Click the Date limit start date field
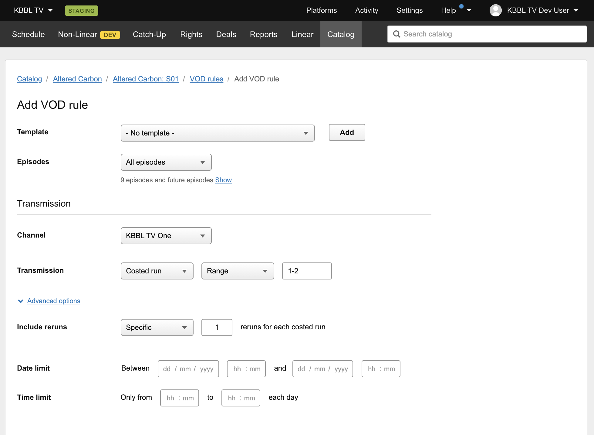The height and width of the screenshot is (435, 594). (188, 369)
